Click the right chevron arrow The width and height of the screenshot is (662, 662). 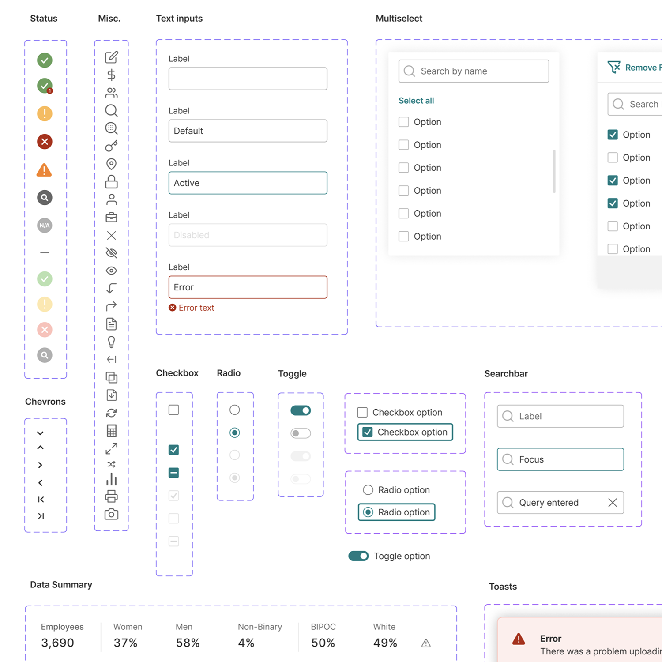[40, 465]
